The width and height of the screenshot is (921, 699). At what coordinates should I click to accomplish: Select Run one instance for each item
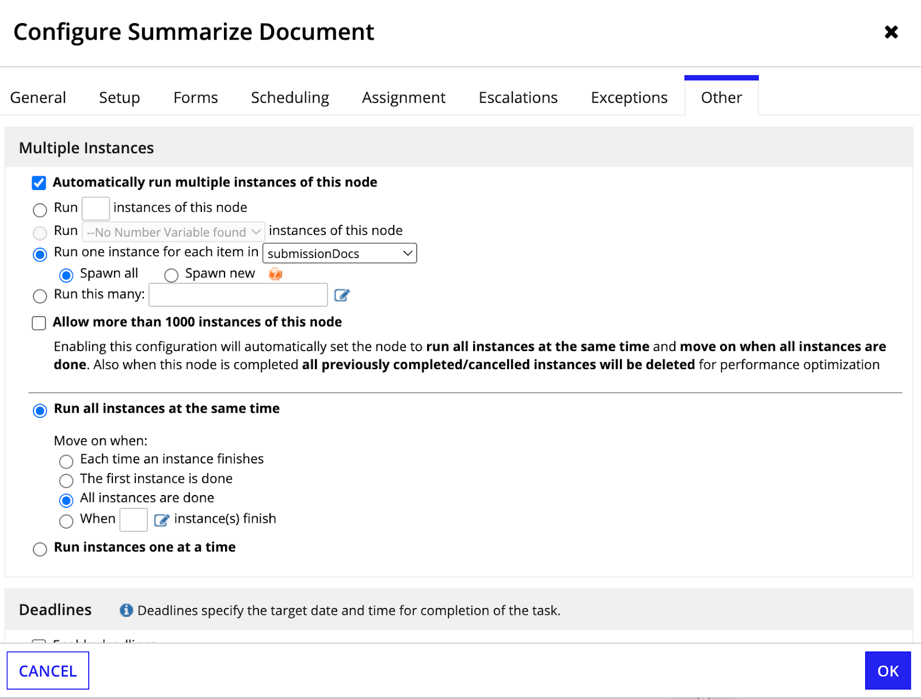[x=40, y=254]
